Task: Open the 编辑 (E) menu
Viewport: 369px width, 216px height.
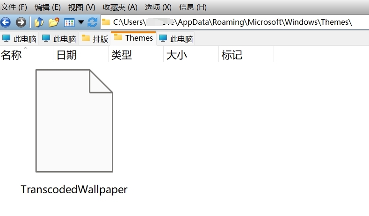Action: click(48, 7)
